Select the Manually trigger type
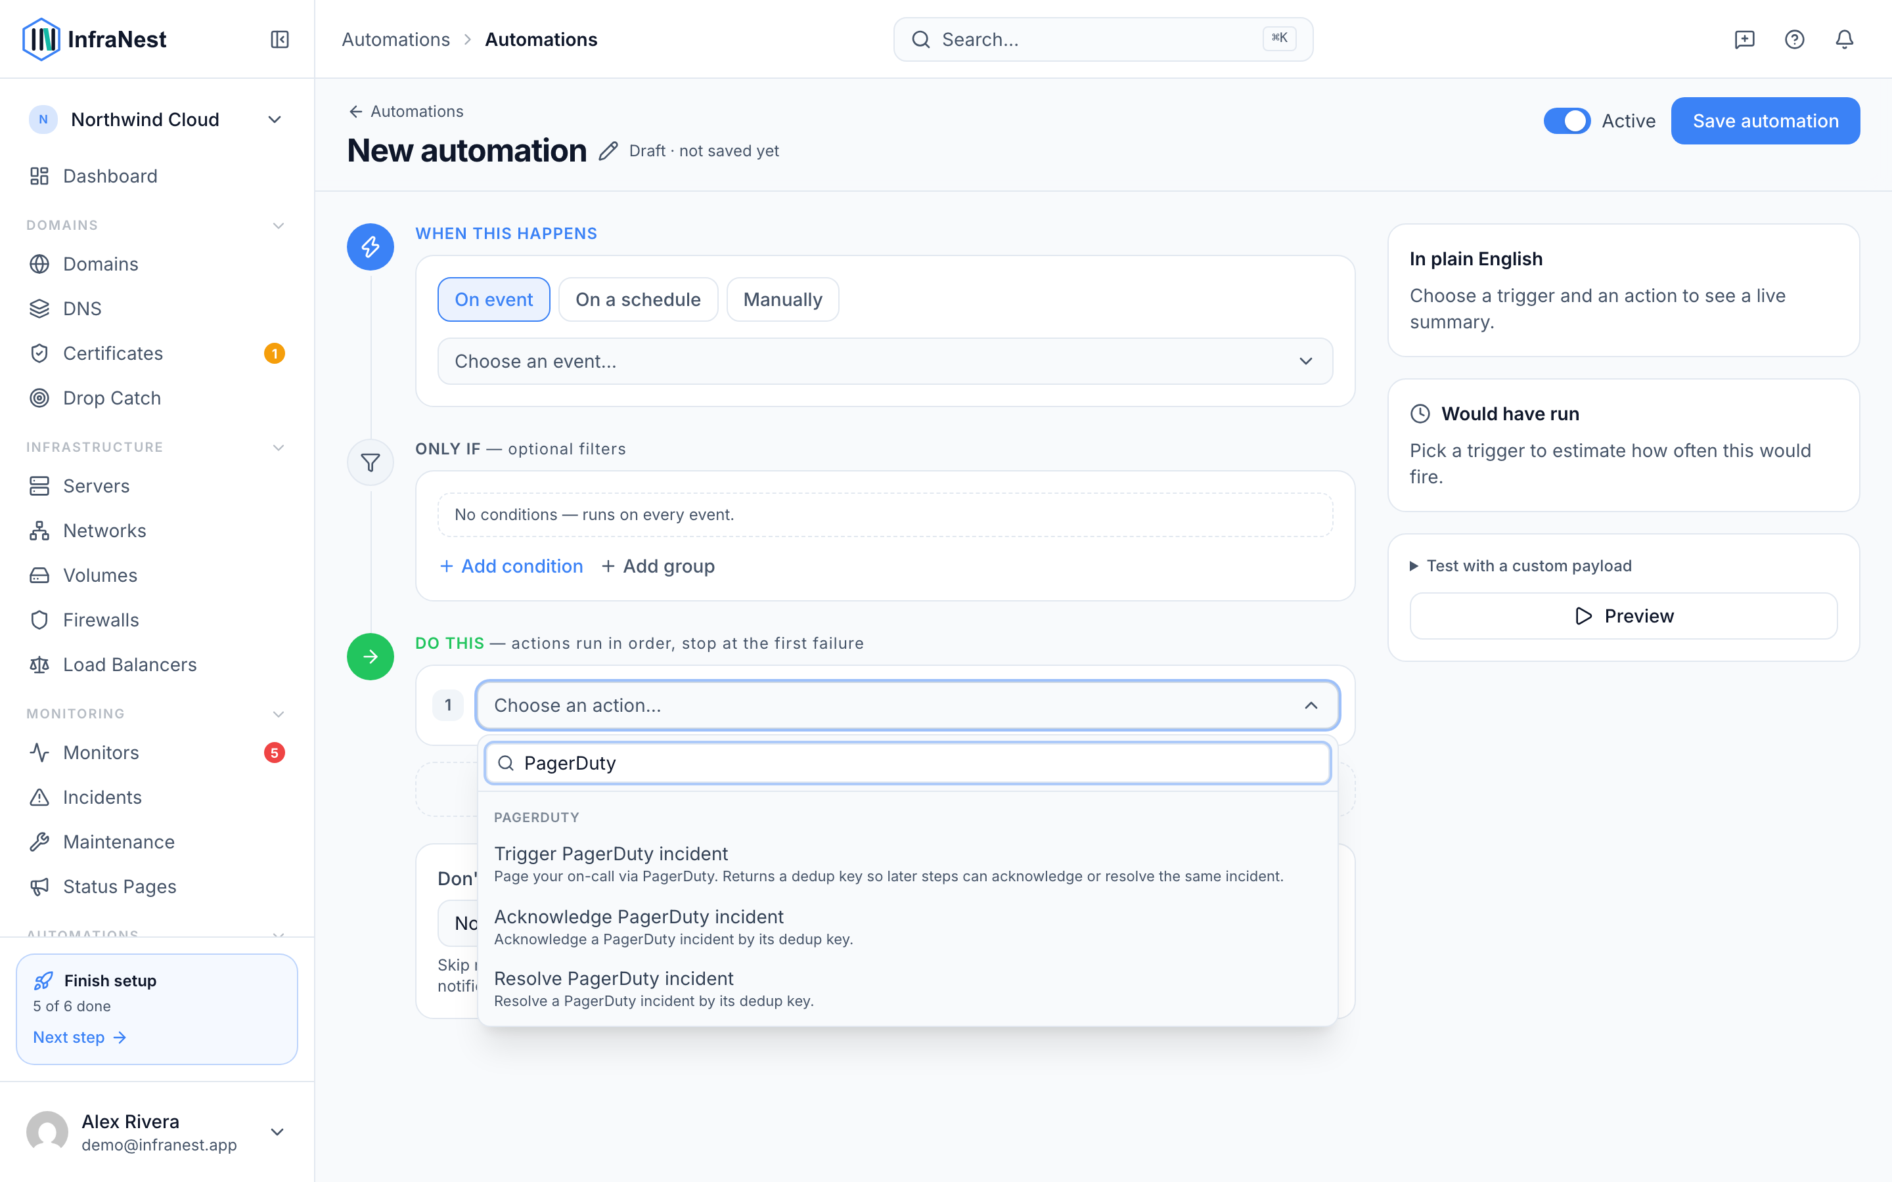 pos(782,299)
